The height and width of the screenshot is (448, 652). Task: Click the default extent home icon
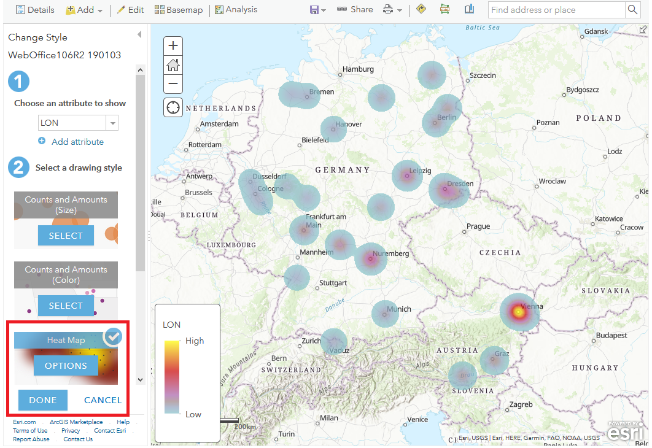173,64
